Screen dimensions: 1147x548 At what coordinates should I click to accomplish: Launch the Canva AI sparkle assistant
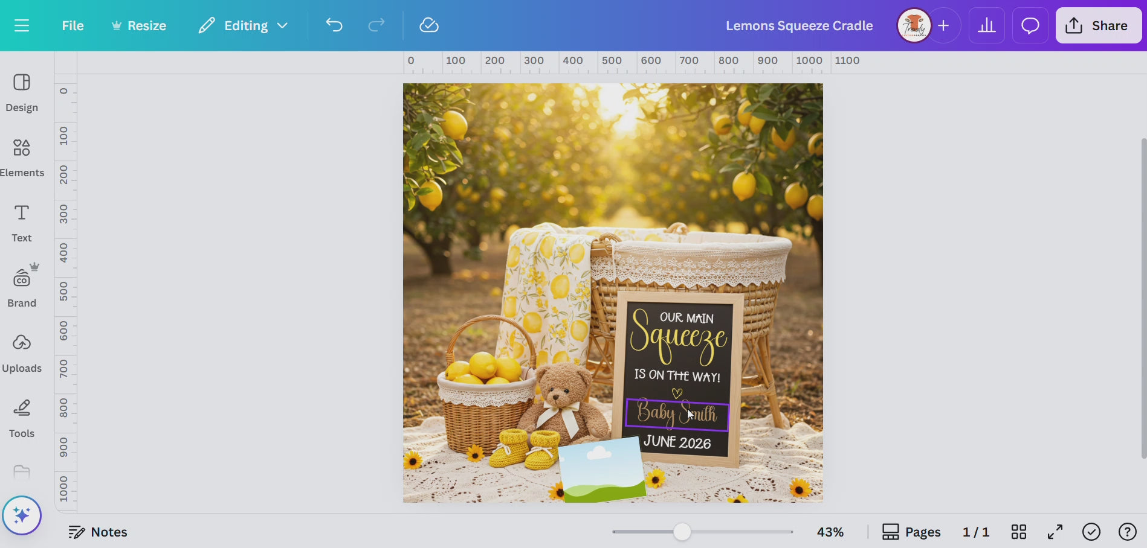point(22,515)
